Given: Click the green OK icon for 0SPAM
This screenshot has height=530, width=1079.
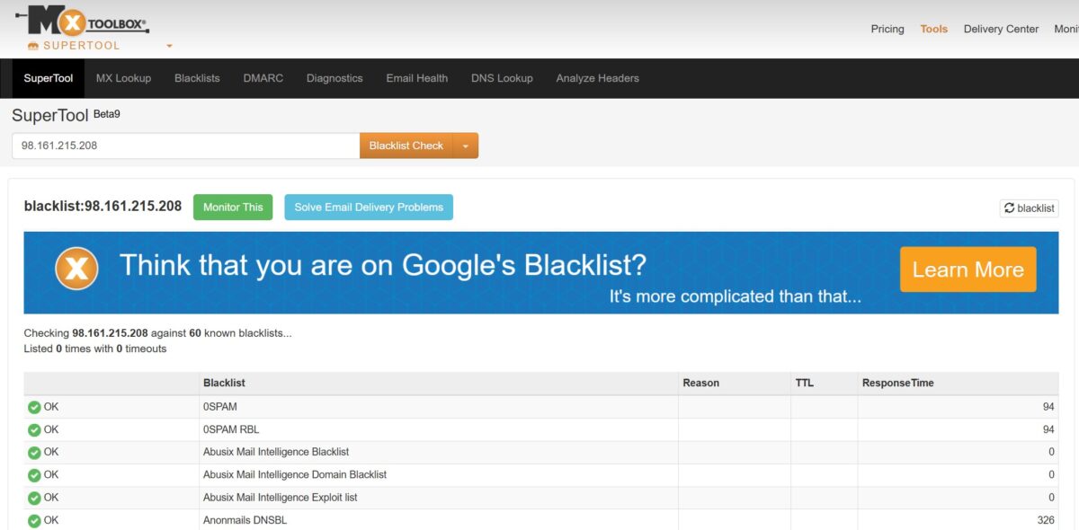Looking at the screenshot, I should click(x=34, y=407).
